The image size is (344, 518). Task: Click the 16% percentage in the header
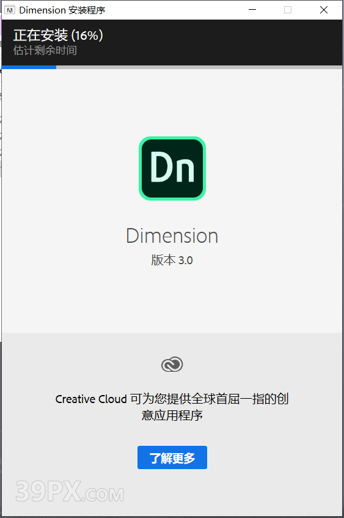[x=87, y=35]
